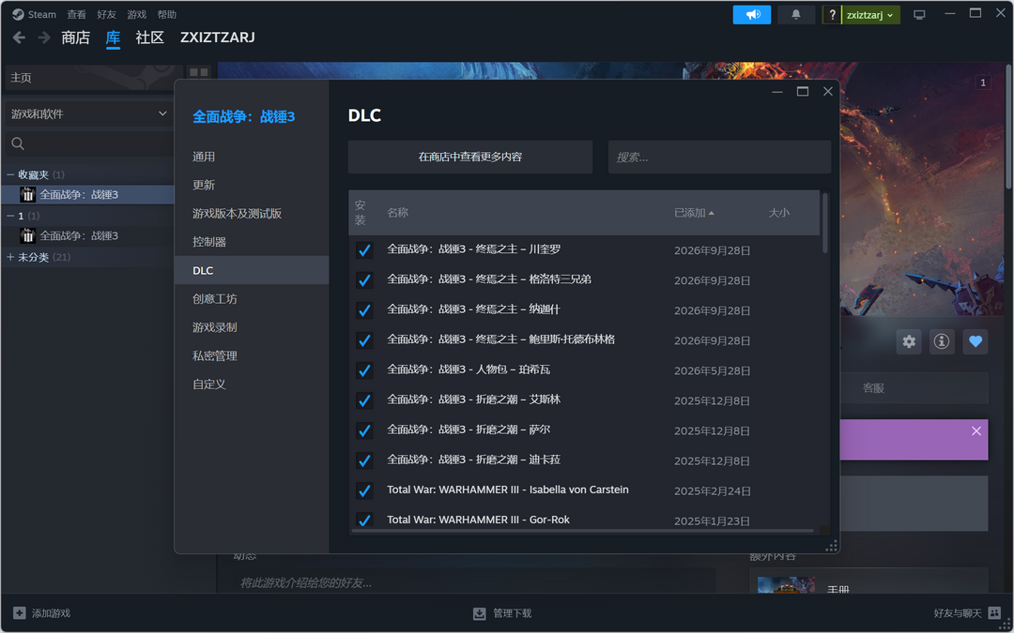Open friends and chat icon

994,613
